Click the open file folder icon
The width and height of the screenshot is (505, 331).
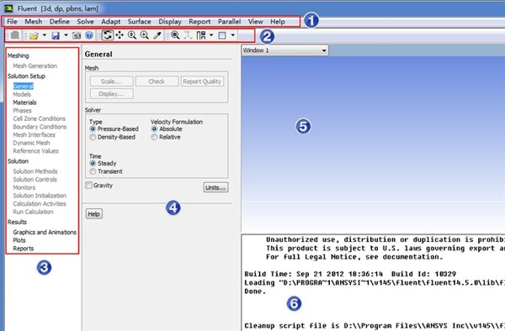(x=34, y=35)
